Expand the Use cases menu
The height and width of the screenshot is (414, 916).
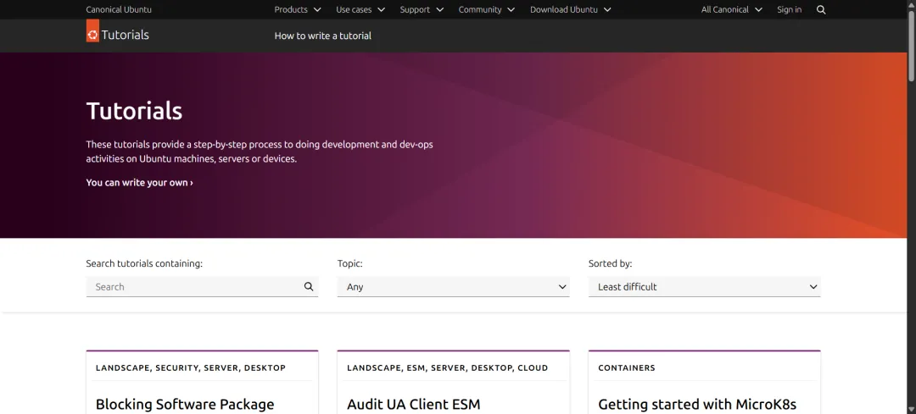(x=360, y=9)
